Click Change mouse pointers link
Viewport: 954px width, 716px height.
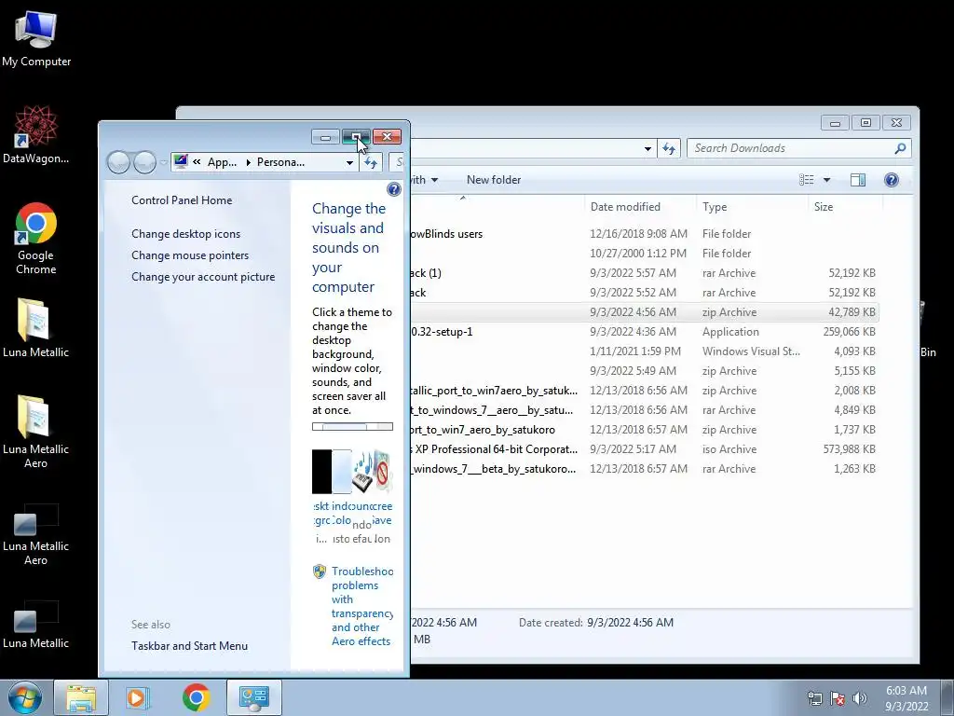pyautogui.click(x=190, y=255)
